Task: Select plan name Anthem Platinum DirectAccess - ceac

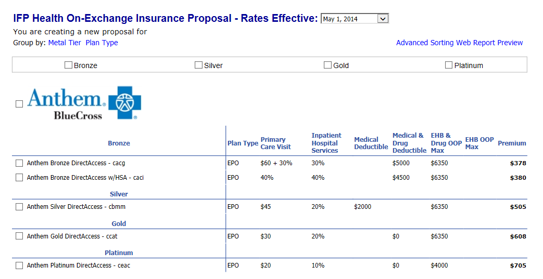Action: click(79, 265)
